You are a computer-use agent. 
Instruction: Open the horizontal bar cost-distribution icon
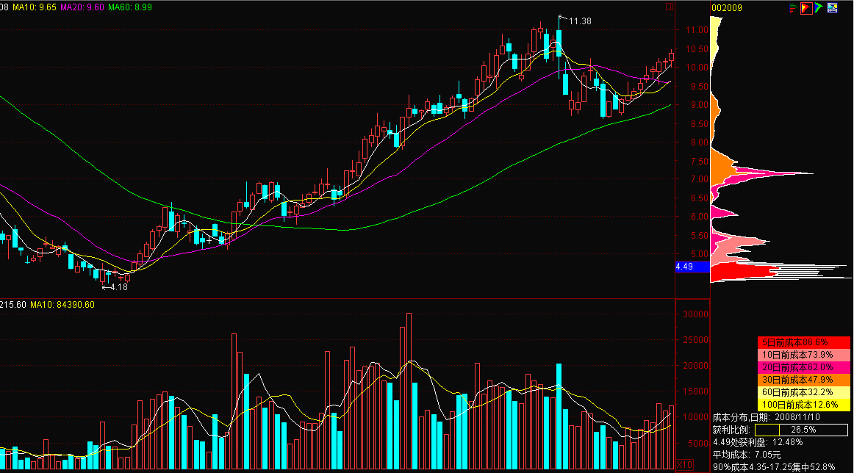pos(794,7)
